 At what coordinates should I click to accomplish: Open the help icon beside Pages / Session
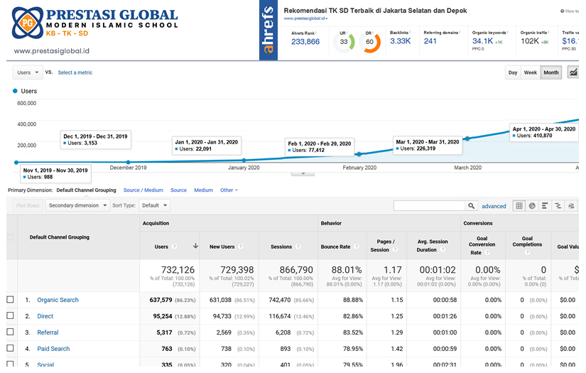tap(395, 249)
